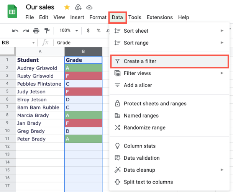Image resolution: width=233 pixels, height=192 pixels.
Task: Click the move to Drive icon
Action: point(78,7)
